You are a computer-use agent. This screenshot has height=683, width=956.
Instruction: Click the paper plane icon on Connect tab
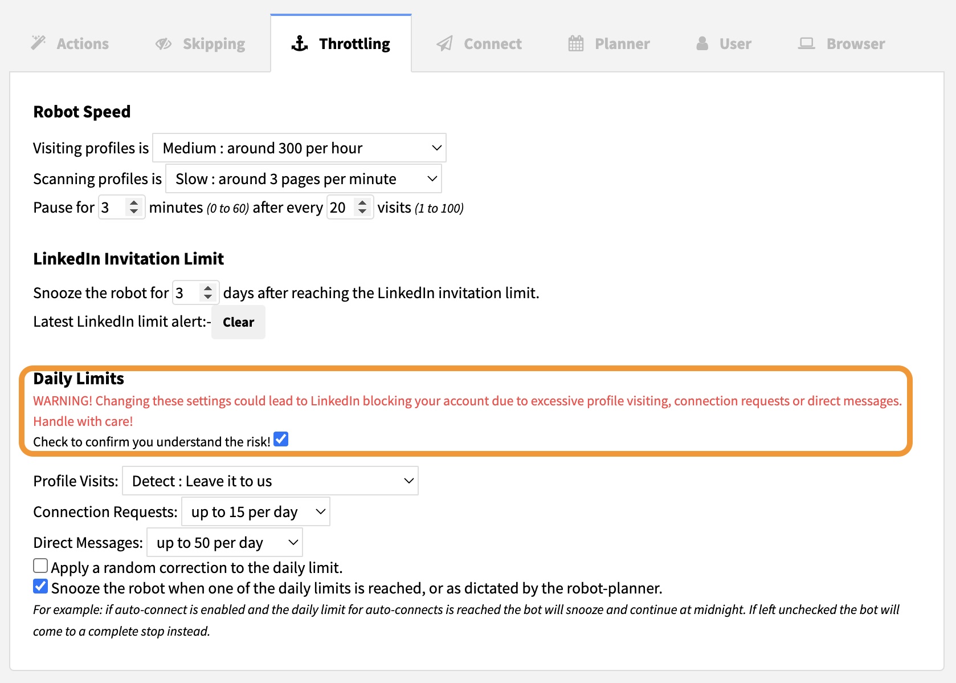point(444,43)
